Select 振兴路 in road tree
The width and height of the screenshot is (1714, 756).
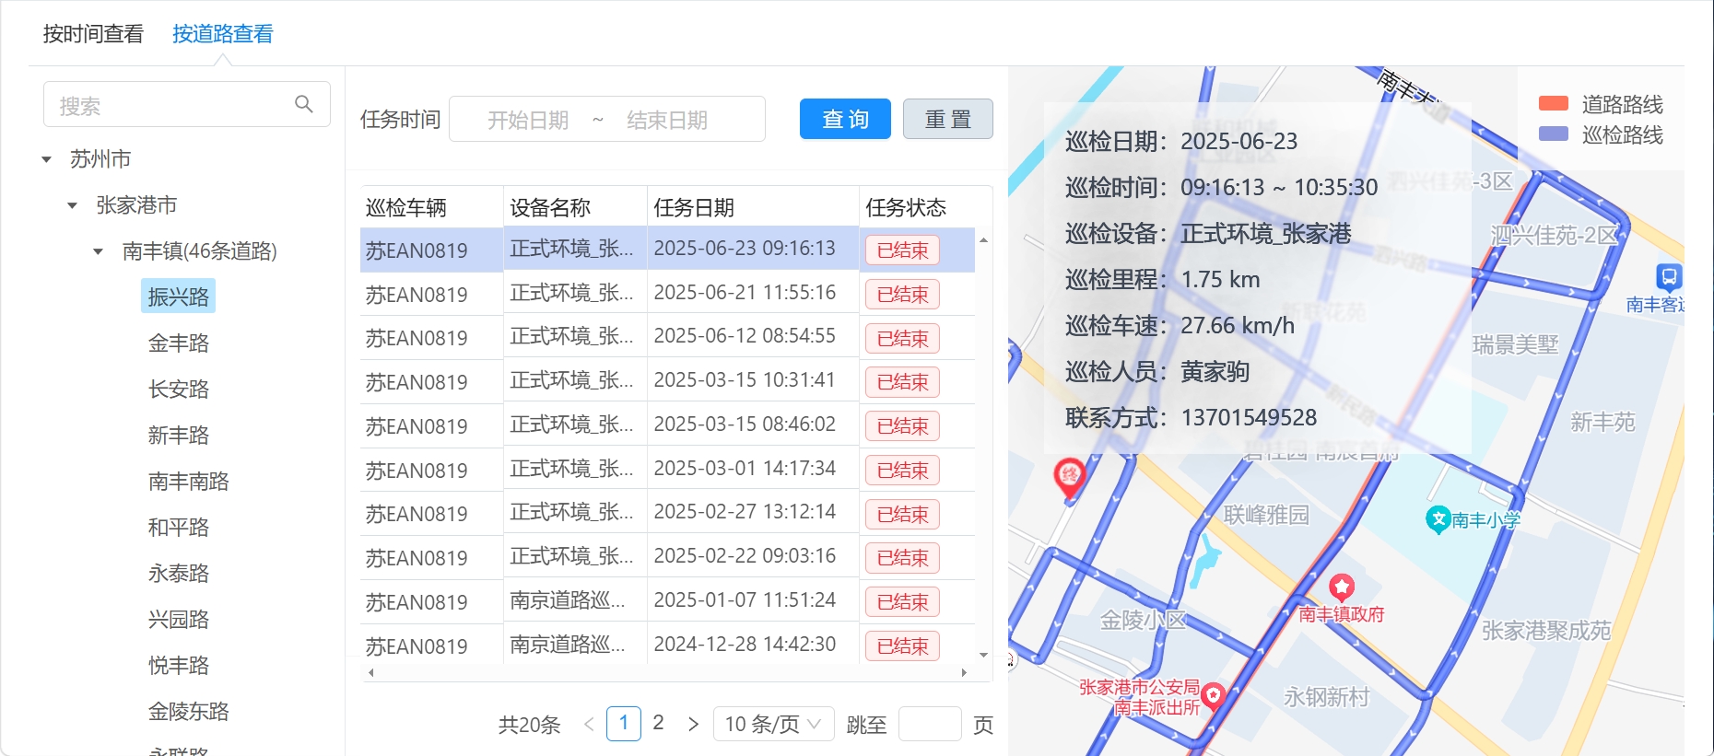178,297
